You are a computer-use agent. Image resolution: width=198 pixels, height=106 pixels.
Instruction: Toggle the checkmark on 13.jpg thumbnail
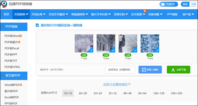click(x=135, y=50)
